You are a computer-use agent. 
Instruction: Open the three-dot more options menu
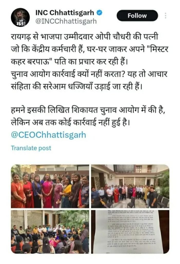click(x=165, y=16)
